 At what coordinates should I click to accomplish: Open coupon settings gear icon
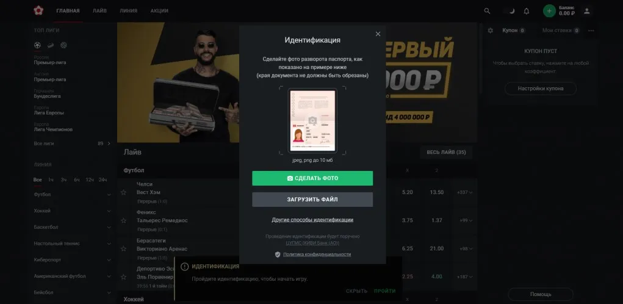pos(491,31)
